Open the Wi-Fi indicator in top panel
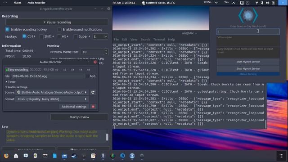The width and height of the screenshot is (288, 162). pyautogui.click(x=256, y=3)
